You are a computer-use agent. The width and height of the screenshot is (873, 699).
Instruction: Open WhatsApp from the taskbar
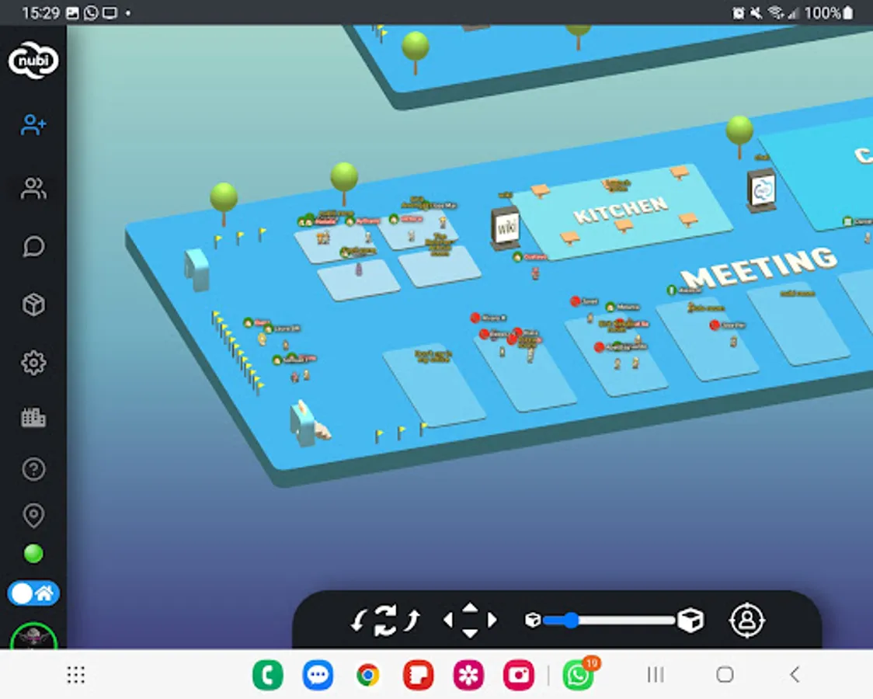(579, 675)
